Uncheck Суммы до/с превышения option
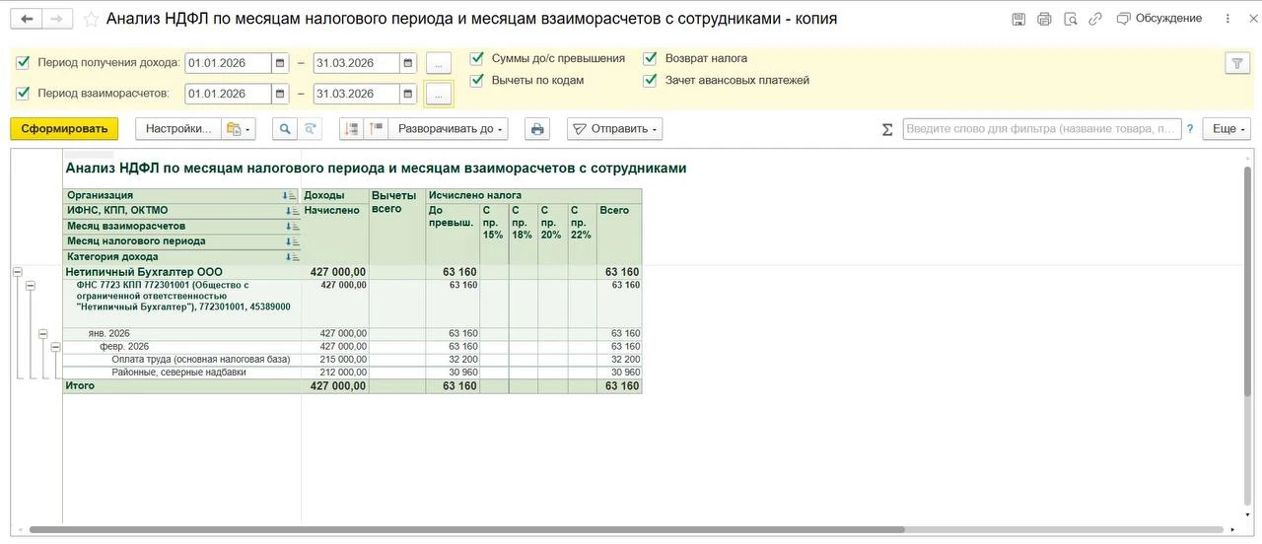1262x544 pixels. (477, 58)
